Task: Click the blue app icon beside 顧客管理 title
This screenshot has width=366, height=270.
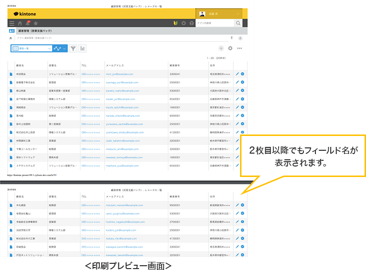Action: pos(11,31)
